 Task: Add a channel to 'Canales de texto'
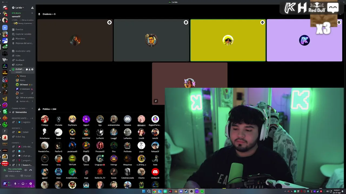click(x=32, y=108)
